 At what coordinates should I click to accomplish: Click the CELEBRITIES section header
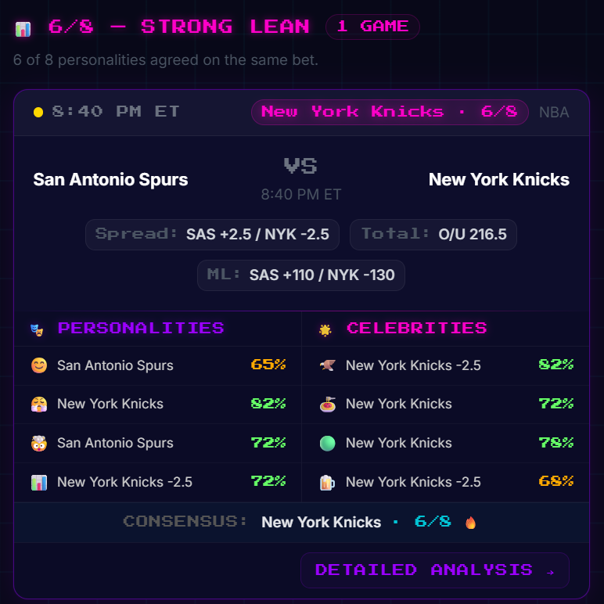[x=417, y=328]
